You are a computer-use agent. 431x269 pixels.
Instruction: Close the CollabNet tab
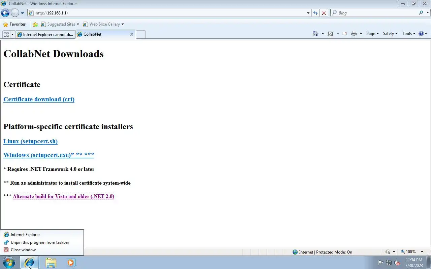point(132,34)
